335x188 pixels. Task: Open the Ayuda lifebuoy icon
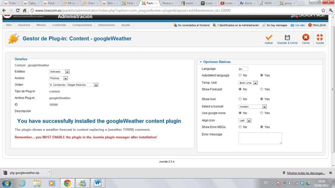tap(319, 37)
